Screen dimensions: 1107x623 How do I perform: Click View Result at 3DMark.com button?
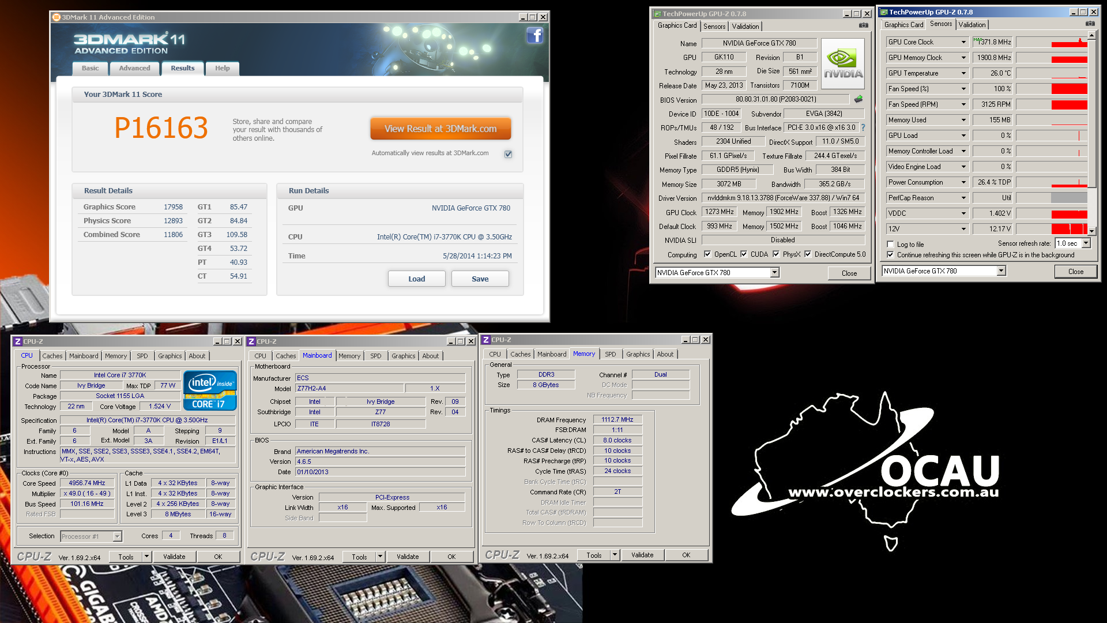440,129
